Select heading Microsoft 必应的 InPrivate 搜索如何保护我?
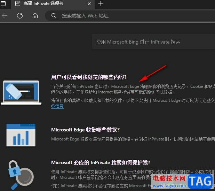Screen dimensions: 215x191 pos(101,162)
